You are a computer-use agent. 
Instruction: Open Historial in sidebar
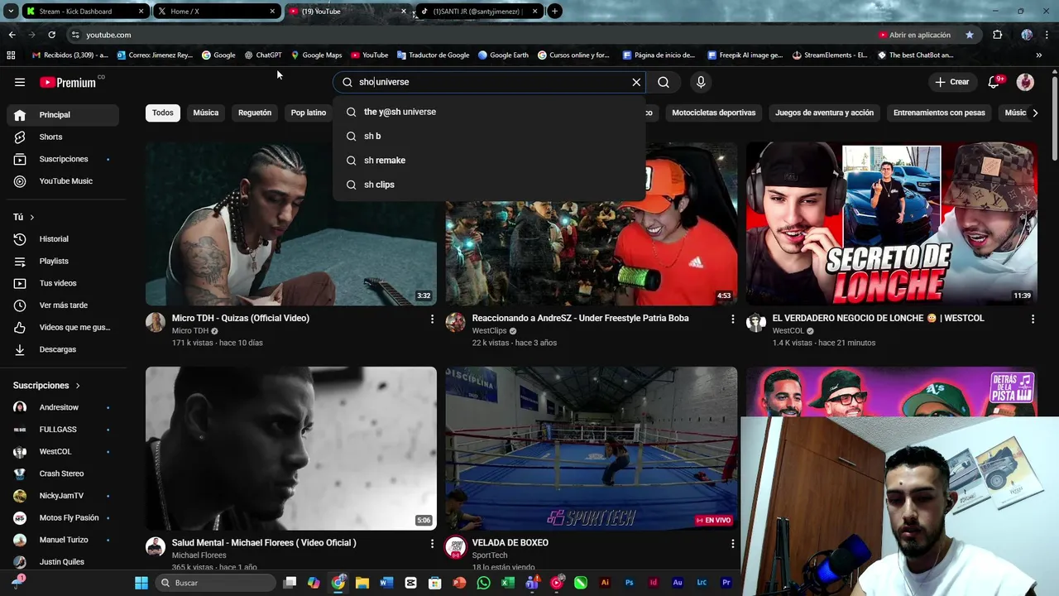point(63,239)
